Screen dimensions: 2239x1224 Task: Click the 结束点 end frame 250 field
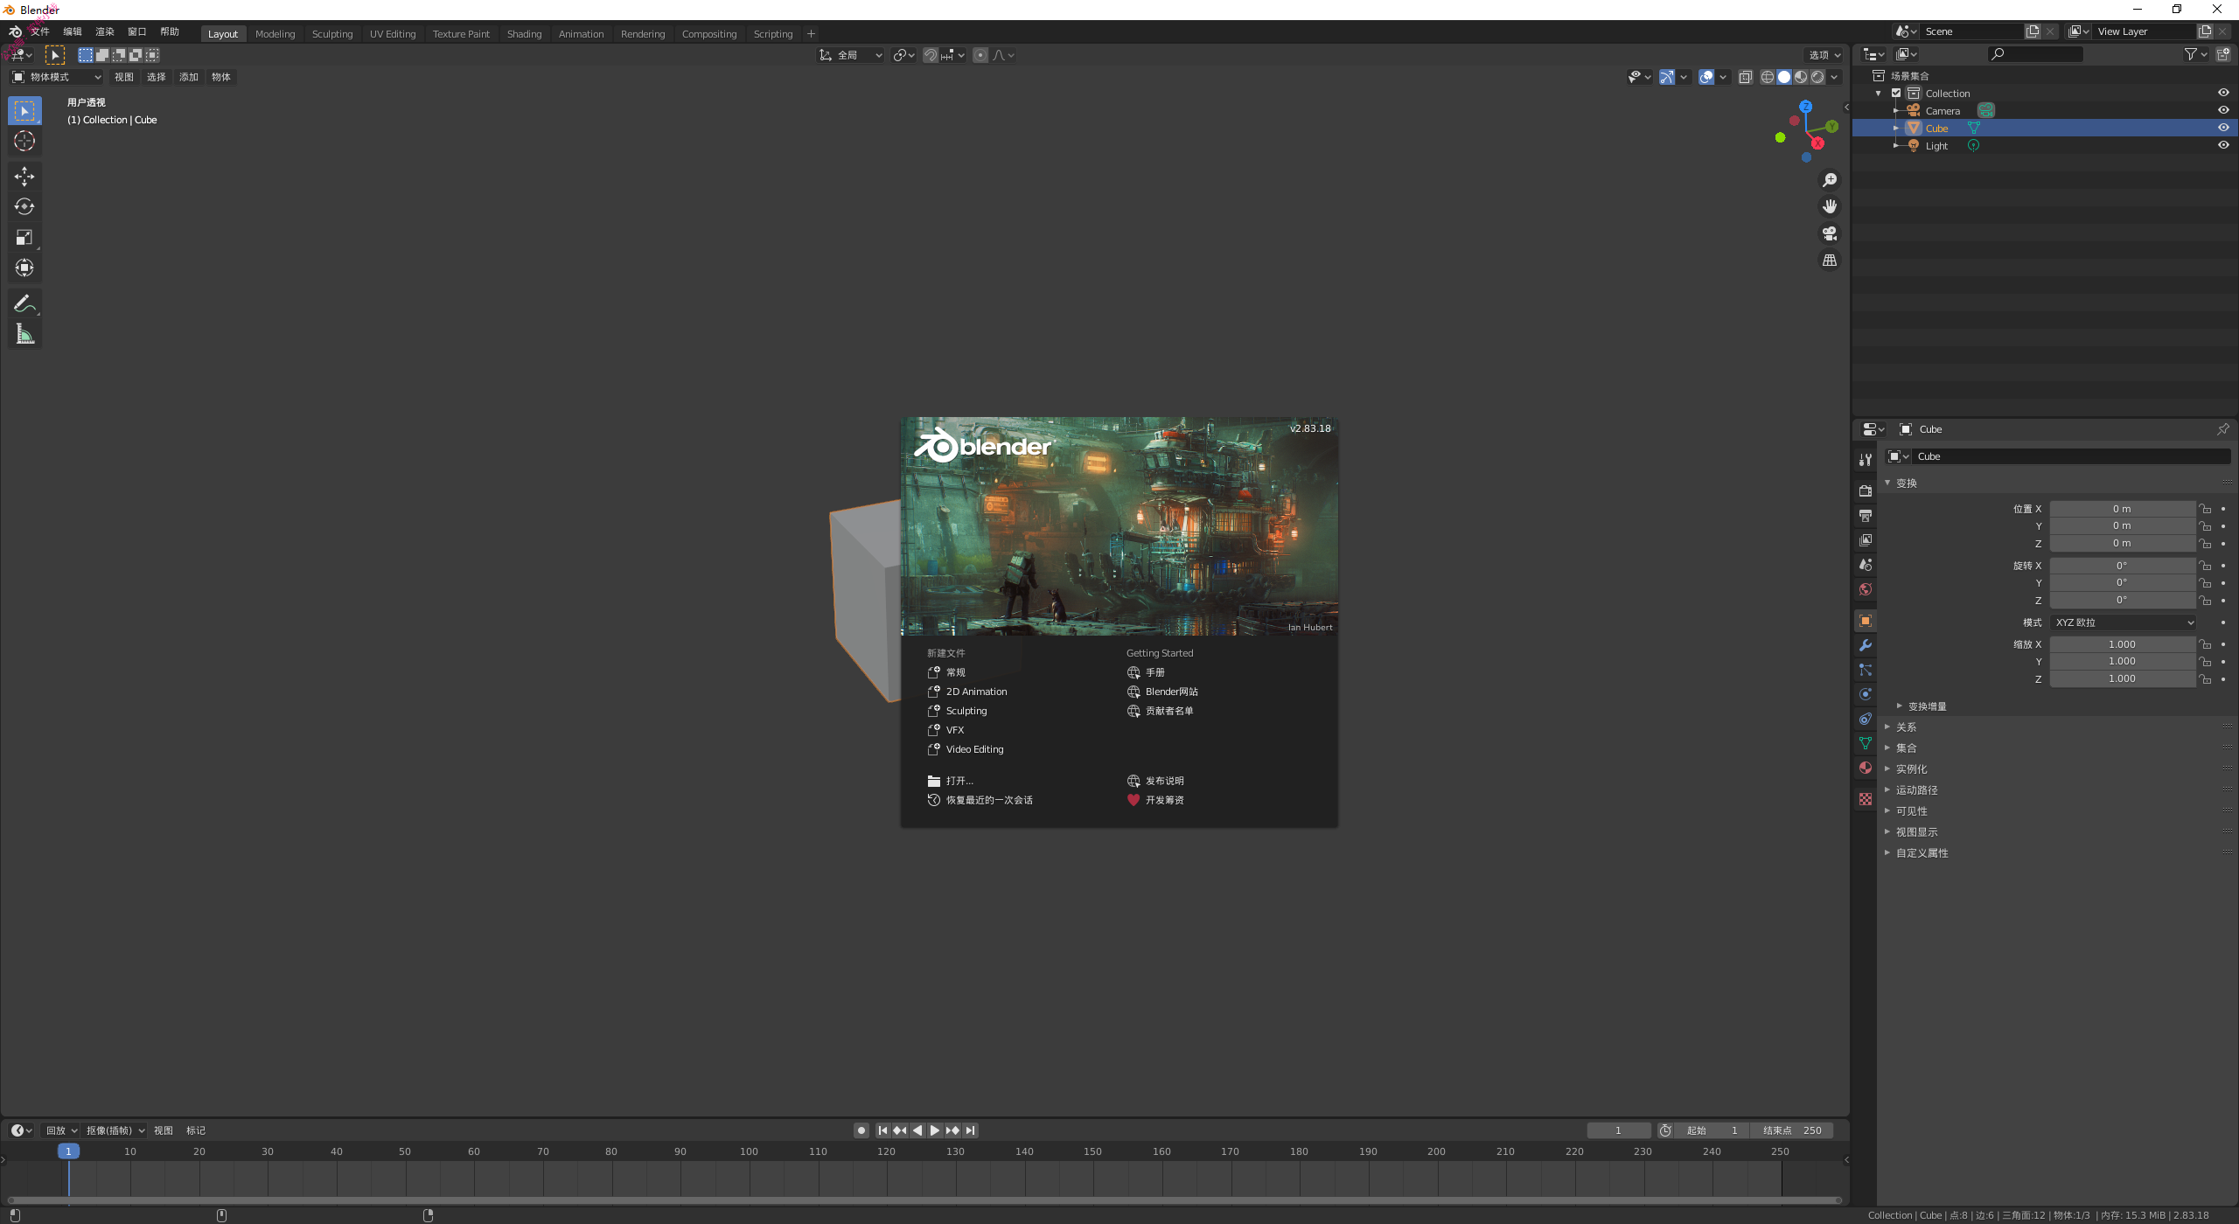[1791, 1130]
